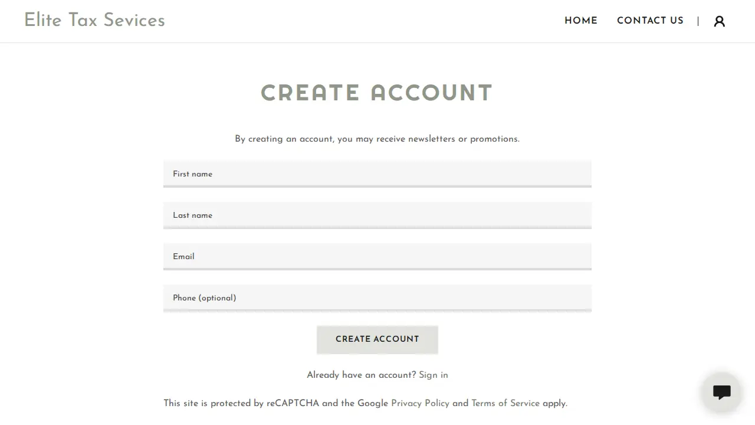Click the newsletters or promotions notice text
755x425 pixels.
(377, 139)
